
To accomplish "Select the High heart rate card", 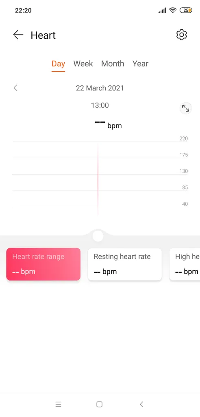I will click(185, 264).
